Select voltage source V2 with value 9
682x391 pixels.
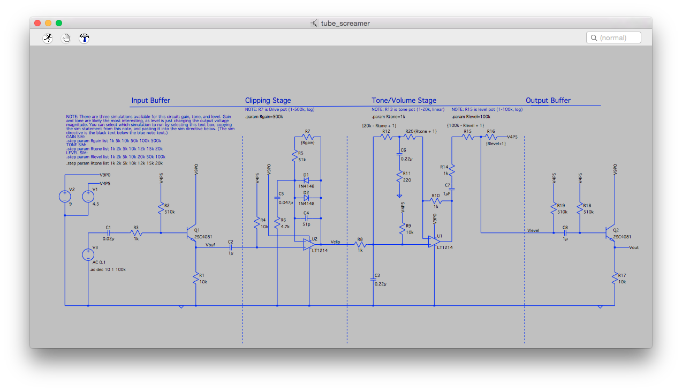[65, 197]
